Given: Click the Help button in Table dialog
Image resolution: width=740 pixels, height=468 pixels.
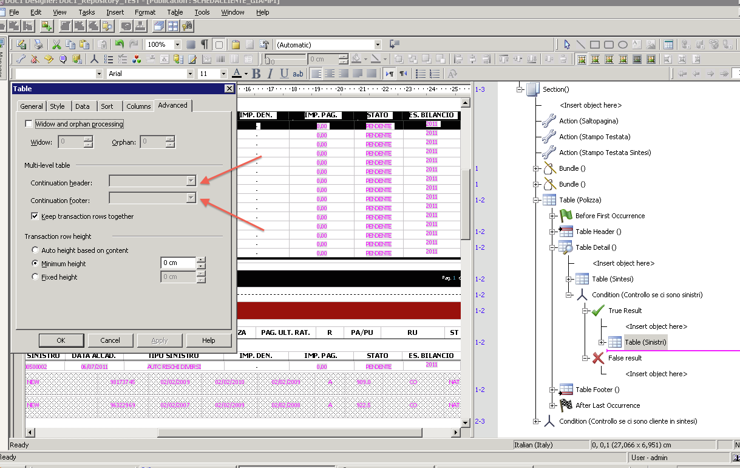Looking at the screenshot, I should [208, 340].
